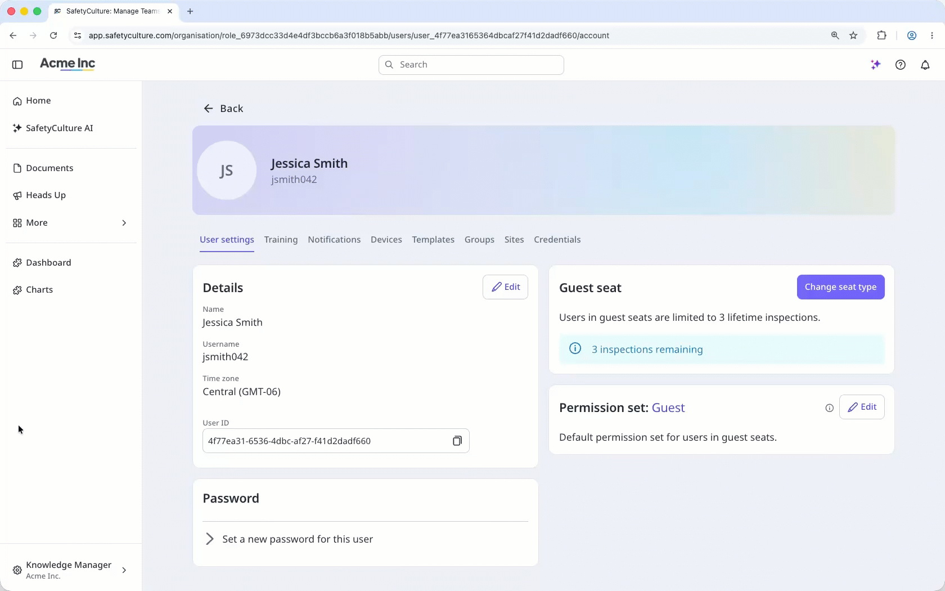Open a new browser tab
Viewport: 945px width, 591px height.
tap(190, 11)
